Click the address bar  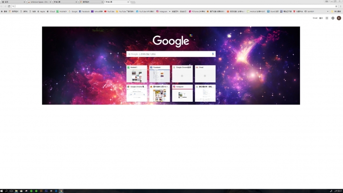click(174, 6)
